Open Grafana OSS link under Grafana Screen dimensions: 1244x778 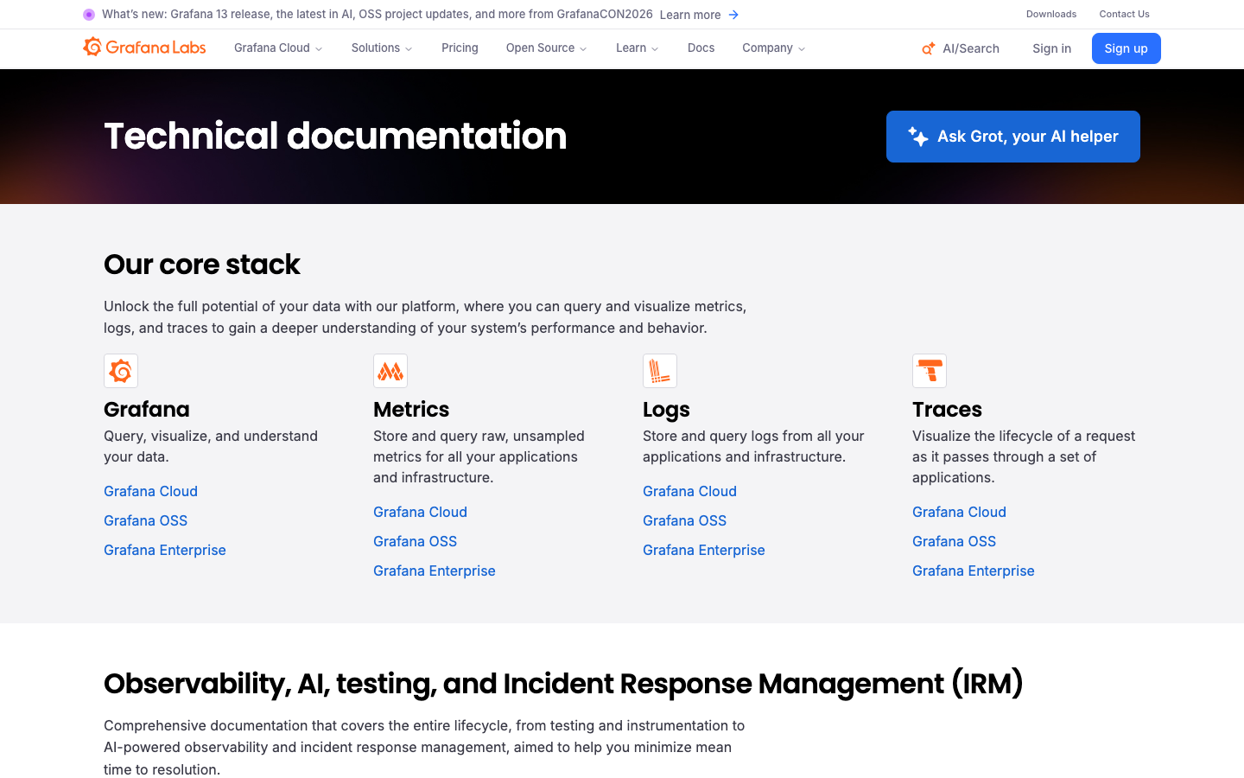tap(145, 520)
